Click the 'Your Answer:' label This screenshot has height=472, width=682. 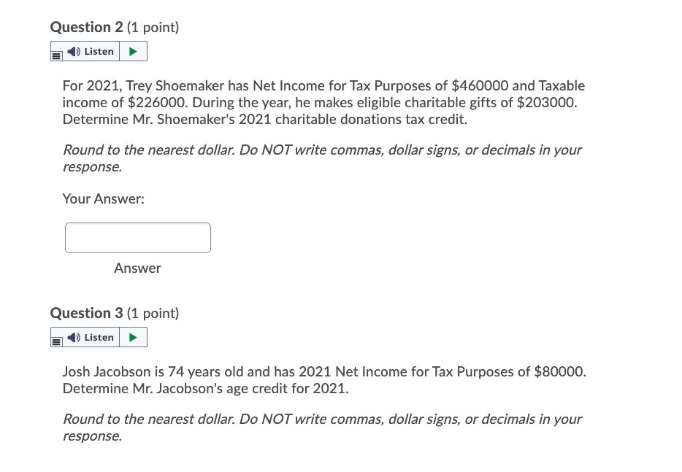point(103,198)
